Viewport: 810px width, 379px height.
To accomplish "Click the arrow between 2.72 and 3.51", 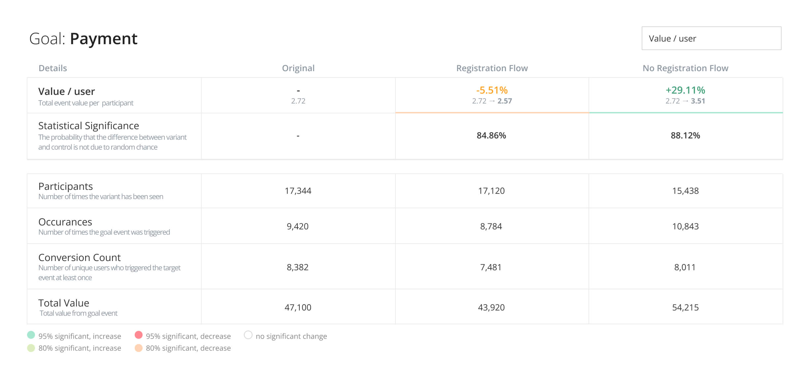I will click(685, 101).
